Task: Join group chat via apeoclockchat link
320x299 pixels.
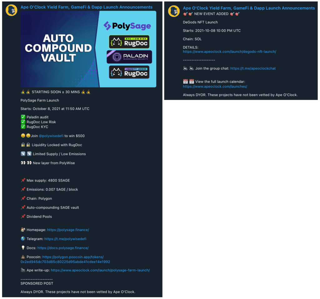Action: point(253,68)
